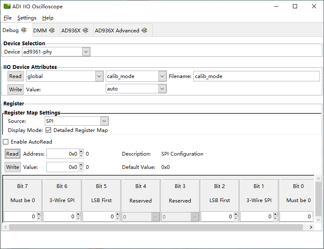324x249 pixels.
Task: Detach the AD936X Advanced tab plug icon
Action: (x=144, y=30)
